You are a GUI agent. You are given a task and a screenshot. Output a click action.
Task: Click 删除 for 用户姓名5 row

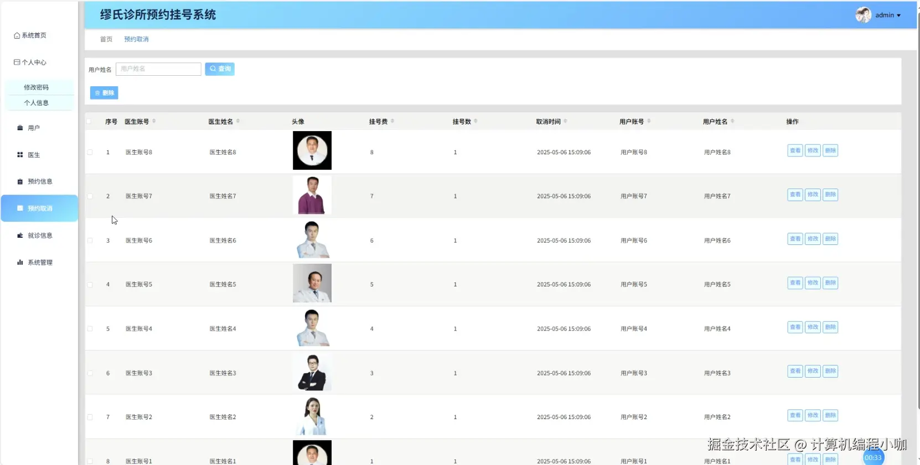click(x=830, y=283)
